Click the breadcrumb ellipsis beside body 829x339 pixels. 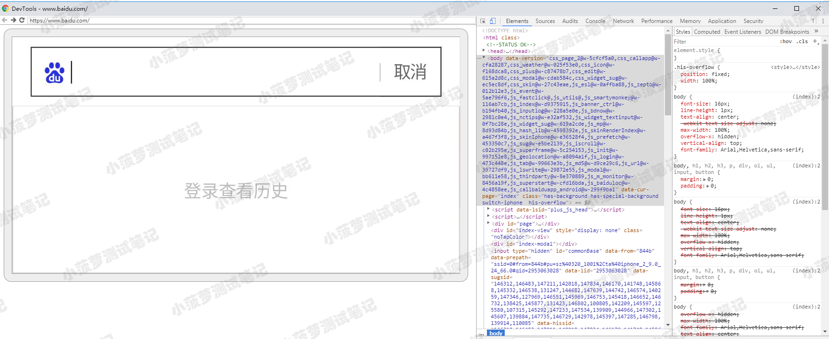click(481, 334)
